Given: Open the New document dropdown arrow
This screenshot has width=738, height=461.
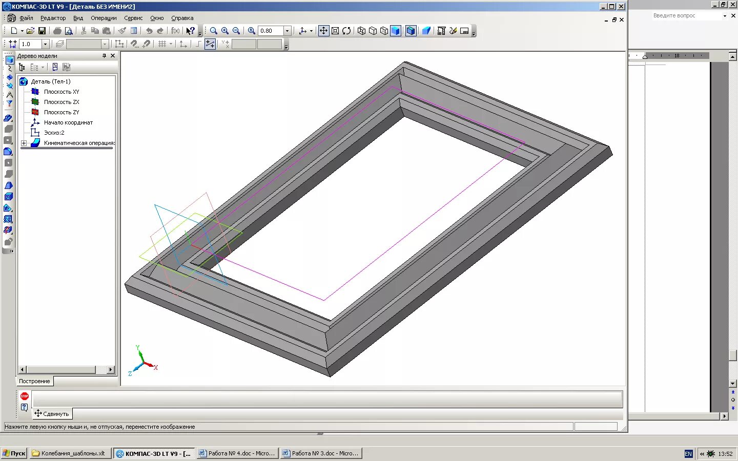Looking at the screenshot, I should [x=22, y=31].
